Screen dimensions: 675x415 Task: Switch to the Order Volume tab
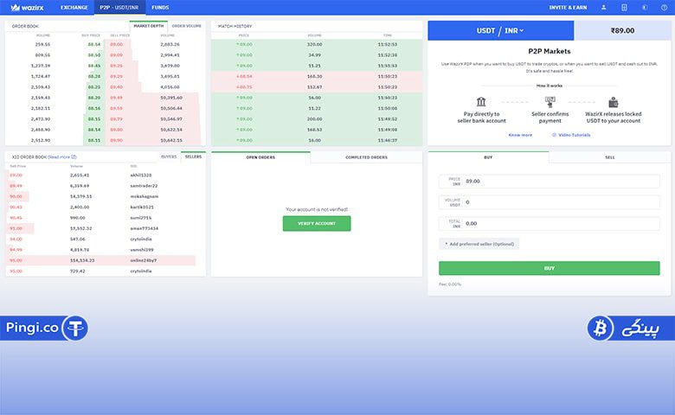coord(186,26)
